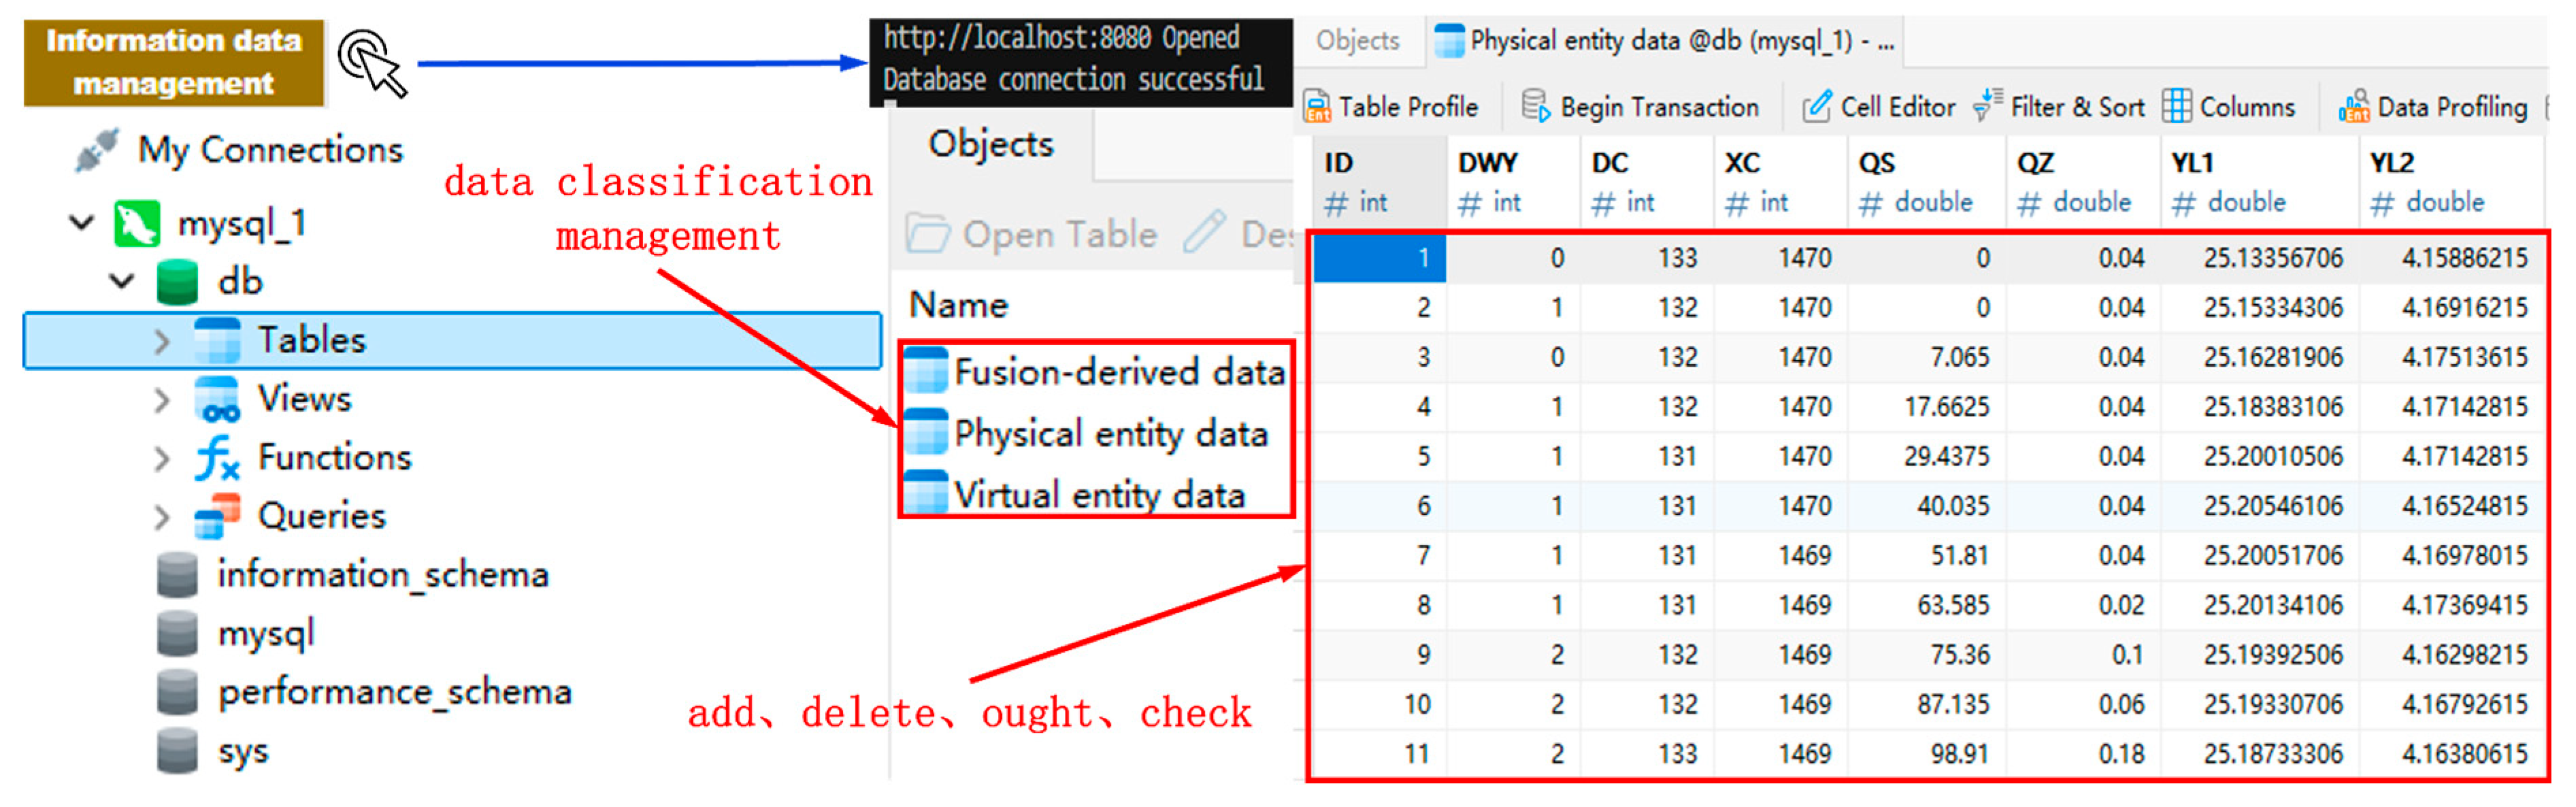Switch to the Objects tab
The width and height of the screenshot is (2576, 807).
coord(1357,41)
